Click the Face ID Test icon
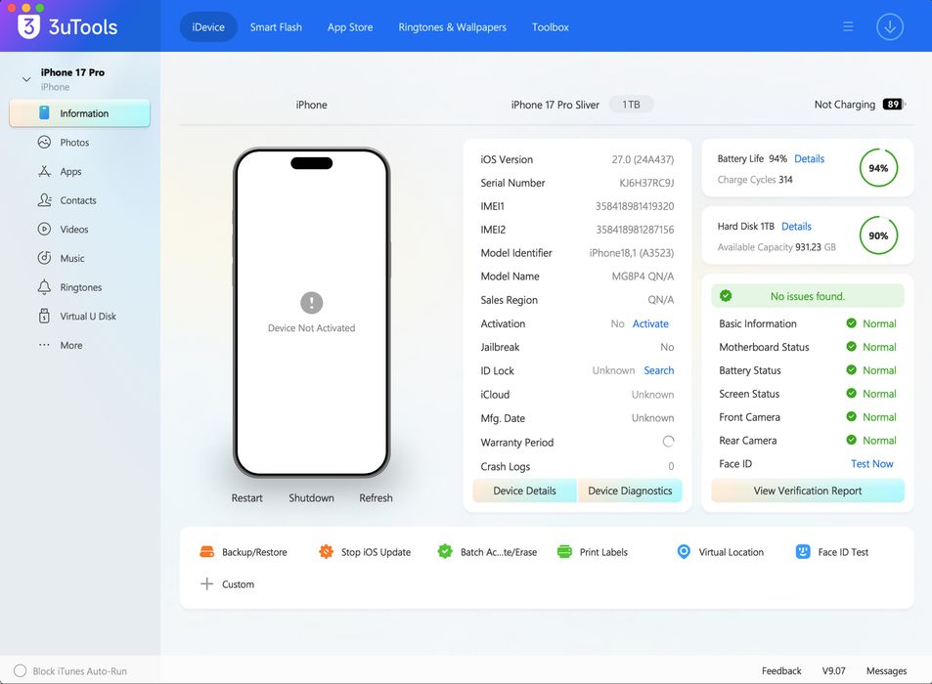 pos(803,551)
